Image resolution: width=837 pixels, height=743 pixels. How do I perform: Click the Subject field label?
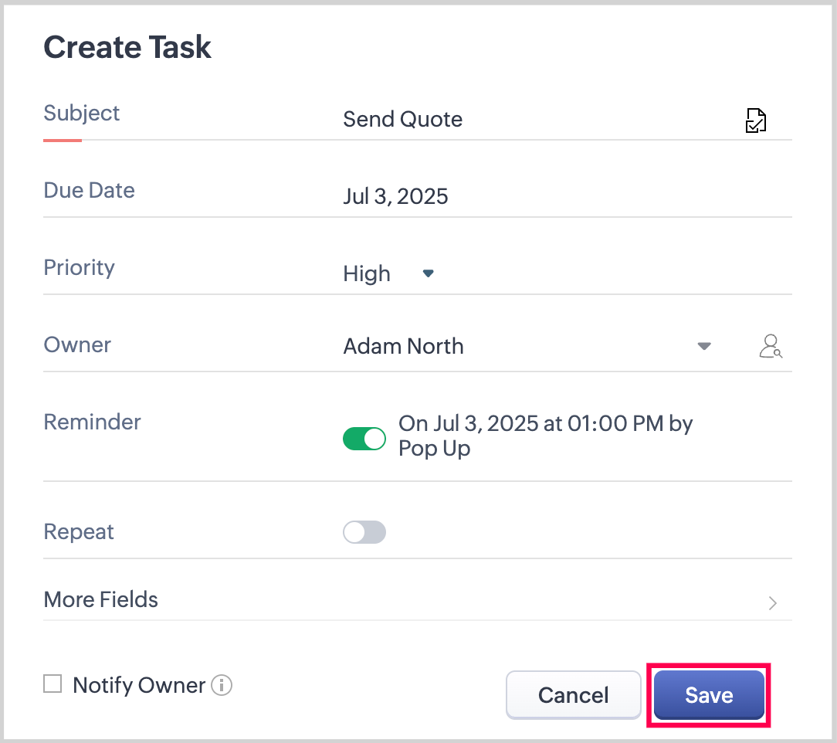pos(82,113)
